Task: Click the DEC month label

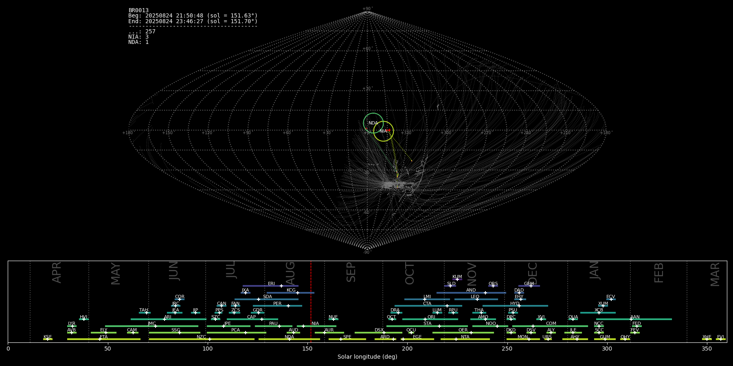Action: (532, 274)
